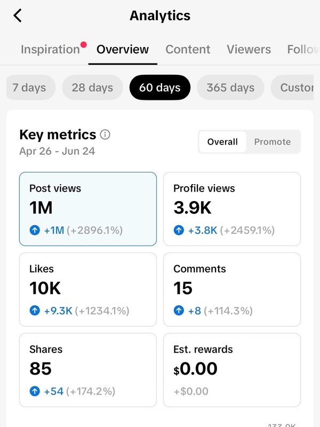Select the 28 days range

point(92,88)
